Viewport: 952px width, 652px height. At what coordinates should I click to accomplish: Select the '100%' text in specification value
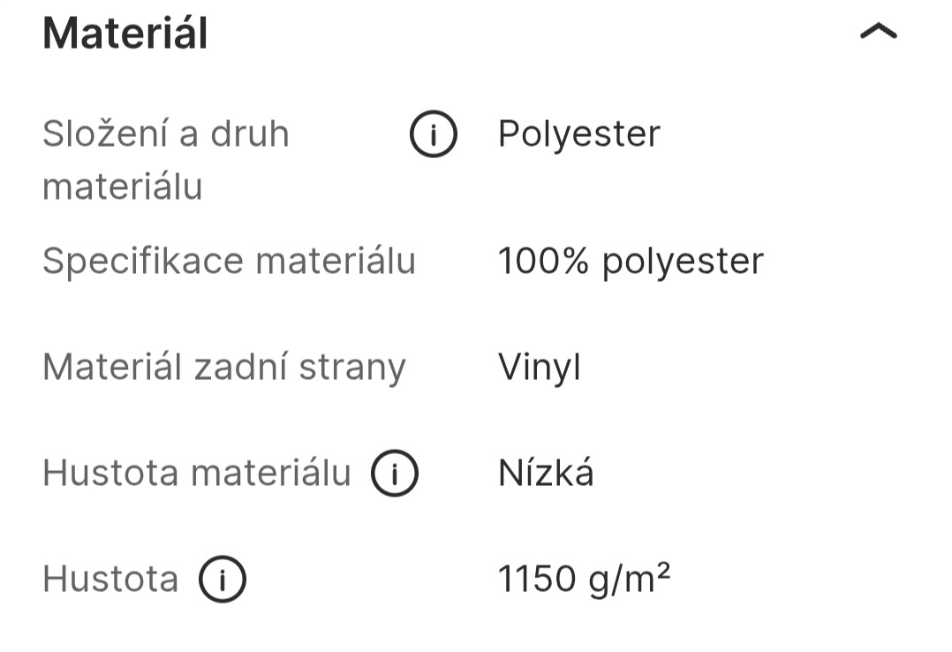(x=543, y=262)
